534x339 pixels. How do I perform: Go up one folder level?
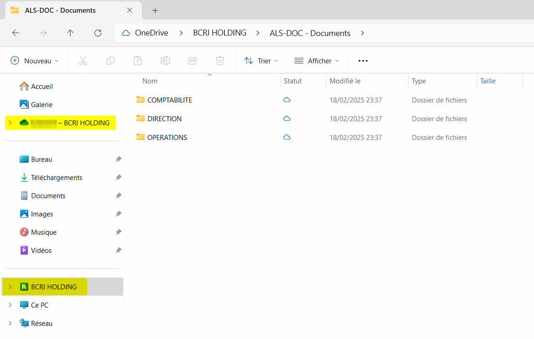(x=70, y=33)
